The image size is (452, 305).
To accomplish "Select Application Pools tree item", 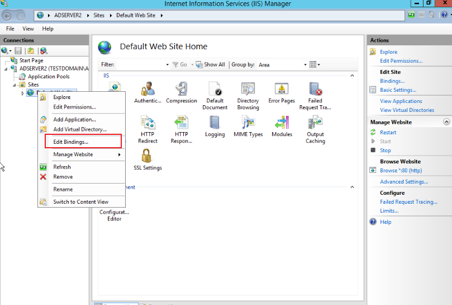I will coord(49,77).
